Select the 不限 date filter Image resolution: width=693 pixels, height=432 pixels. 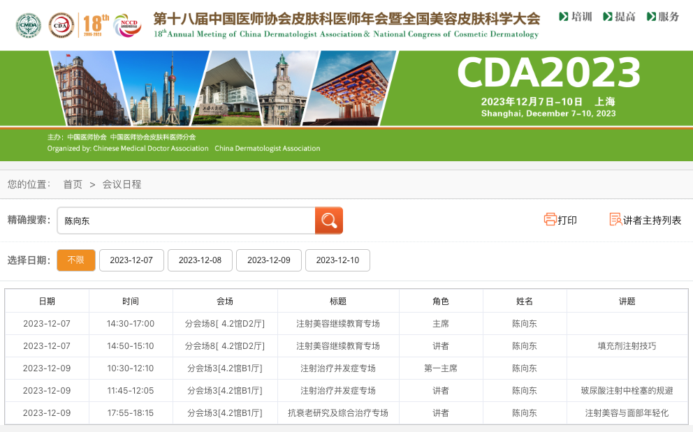[x=75, y=260]
